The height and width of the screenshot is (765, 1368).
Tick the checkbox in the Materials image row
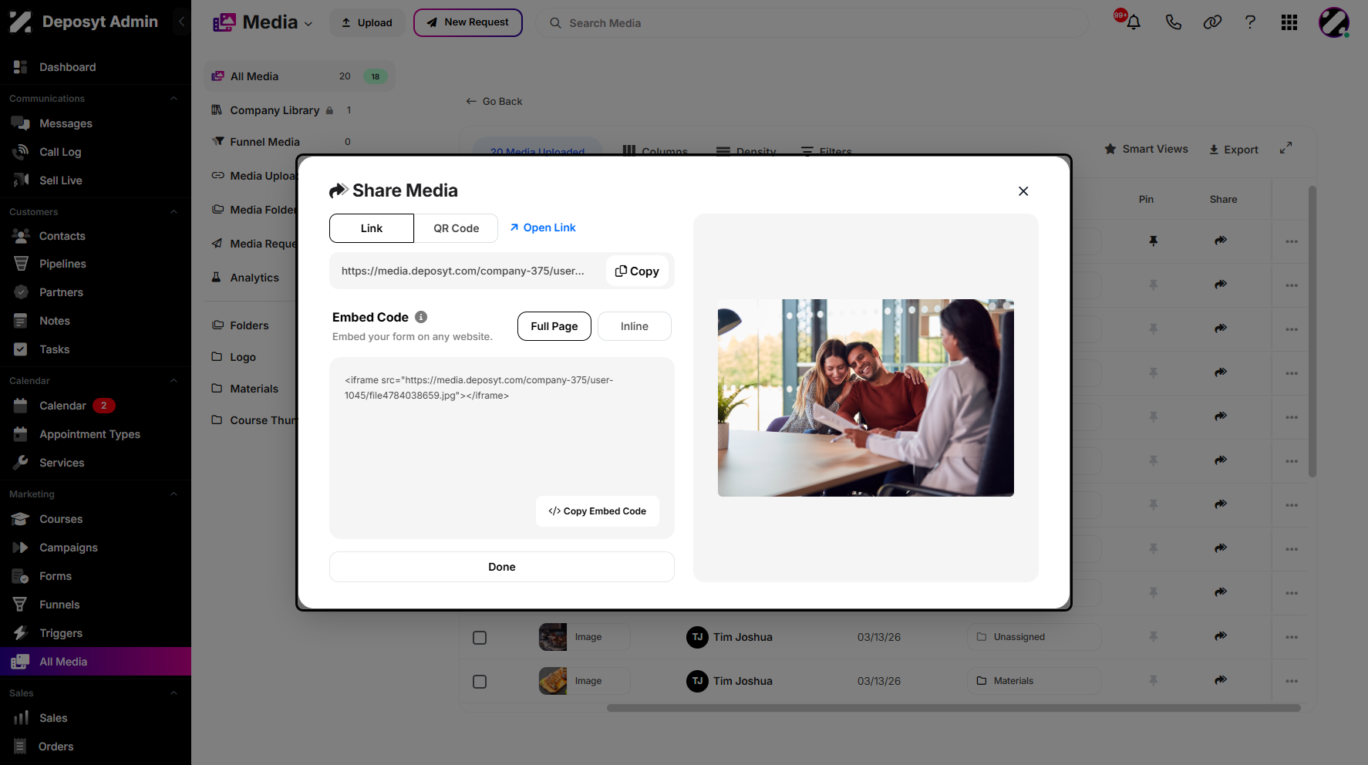pos(480,682)
